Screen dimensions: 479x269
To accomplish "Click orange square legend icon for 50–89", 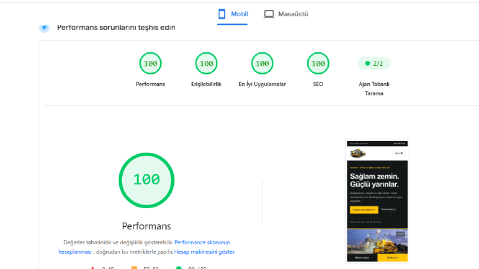I will click(x=134, y=268).
